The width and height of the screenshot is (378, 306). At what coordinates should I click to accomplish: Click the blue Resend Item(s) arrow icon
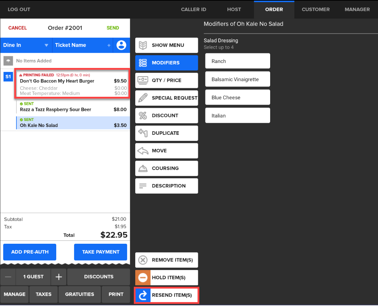(x=143, y=295)
